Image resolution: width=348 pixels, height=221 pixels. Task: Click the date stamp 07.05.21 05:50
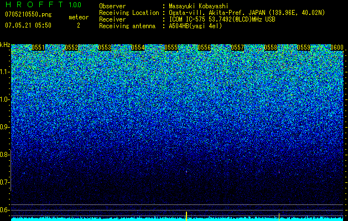click(28, 25)
